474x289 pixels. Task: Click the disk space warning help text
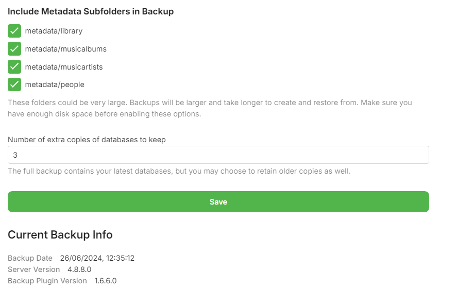[x=210, y=108]
